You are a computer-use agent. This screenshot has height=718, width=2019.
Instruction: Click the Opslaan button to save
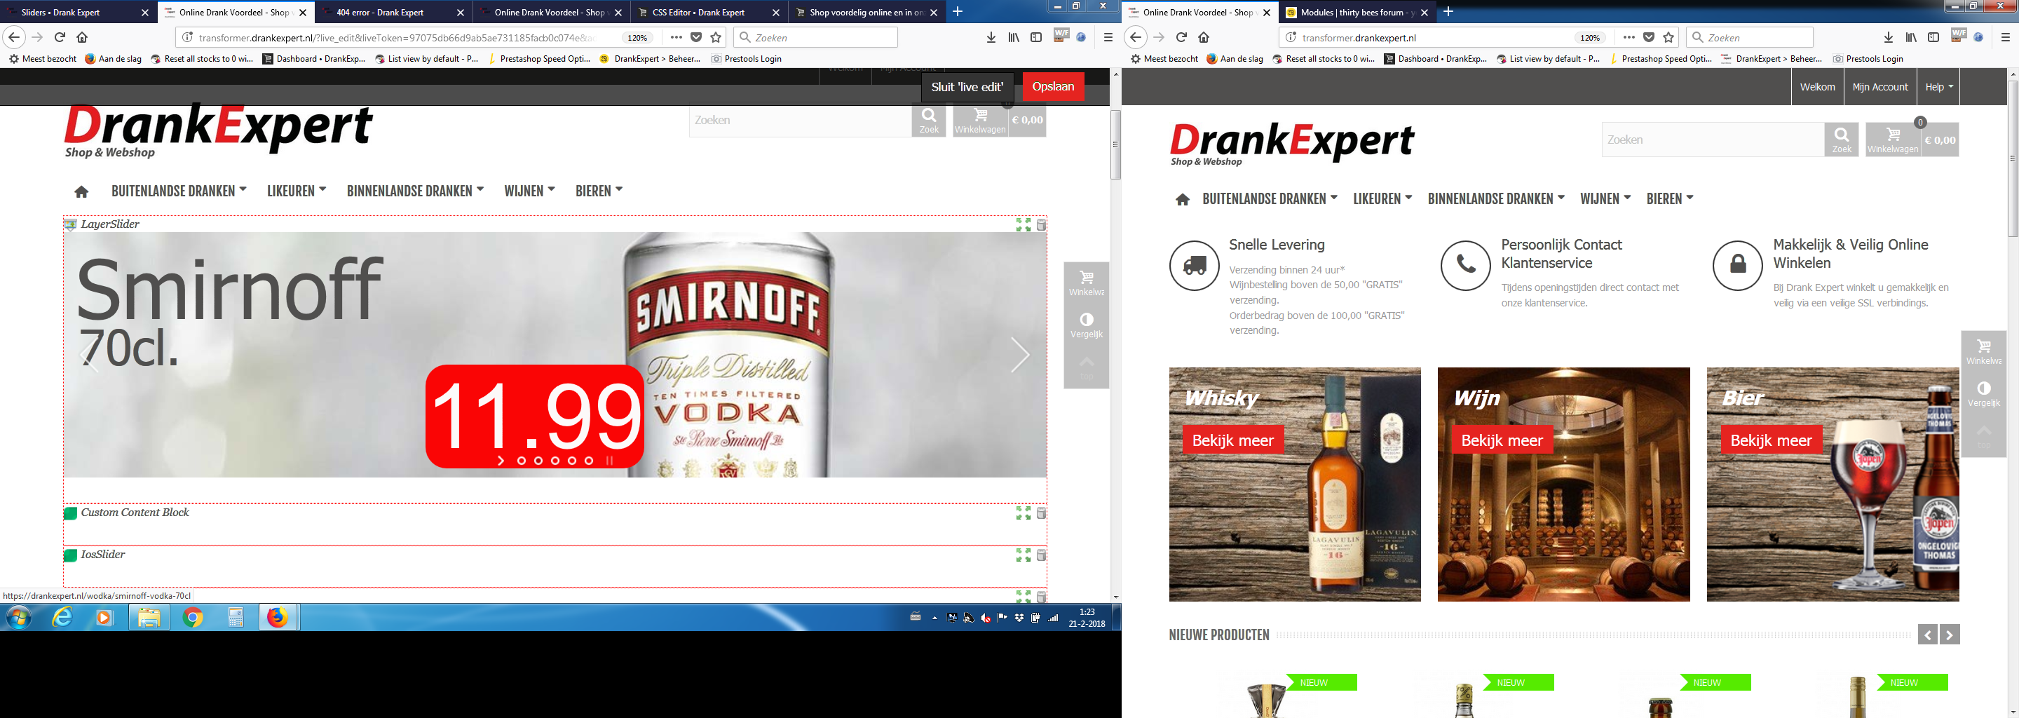(x=1052, y=87)
